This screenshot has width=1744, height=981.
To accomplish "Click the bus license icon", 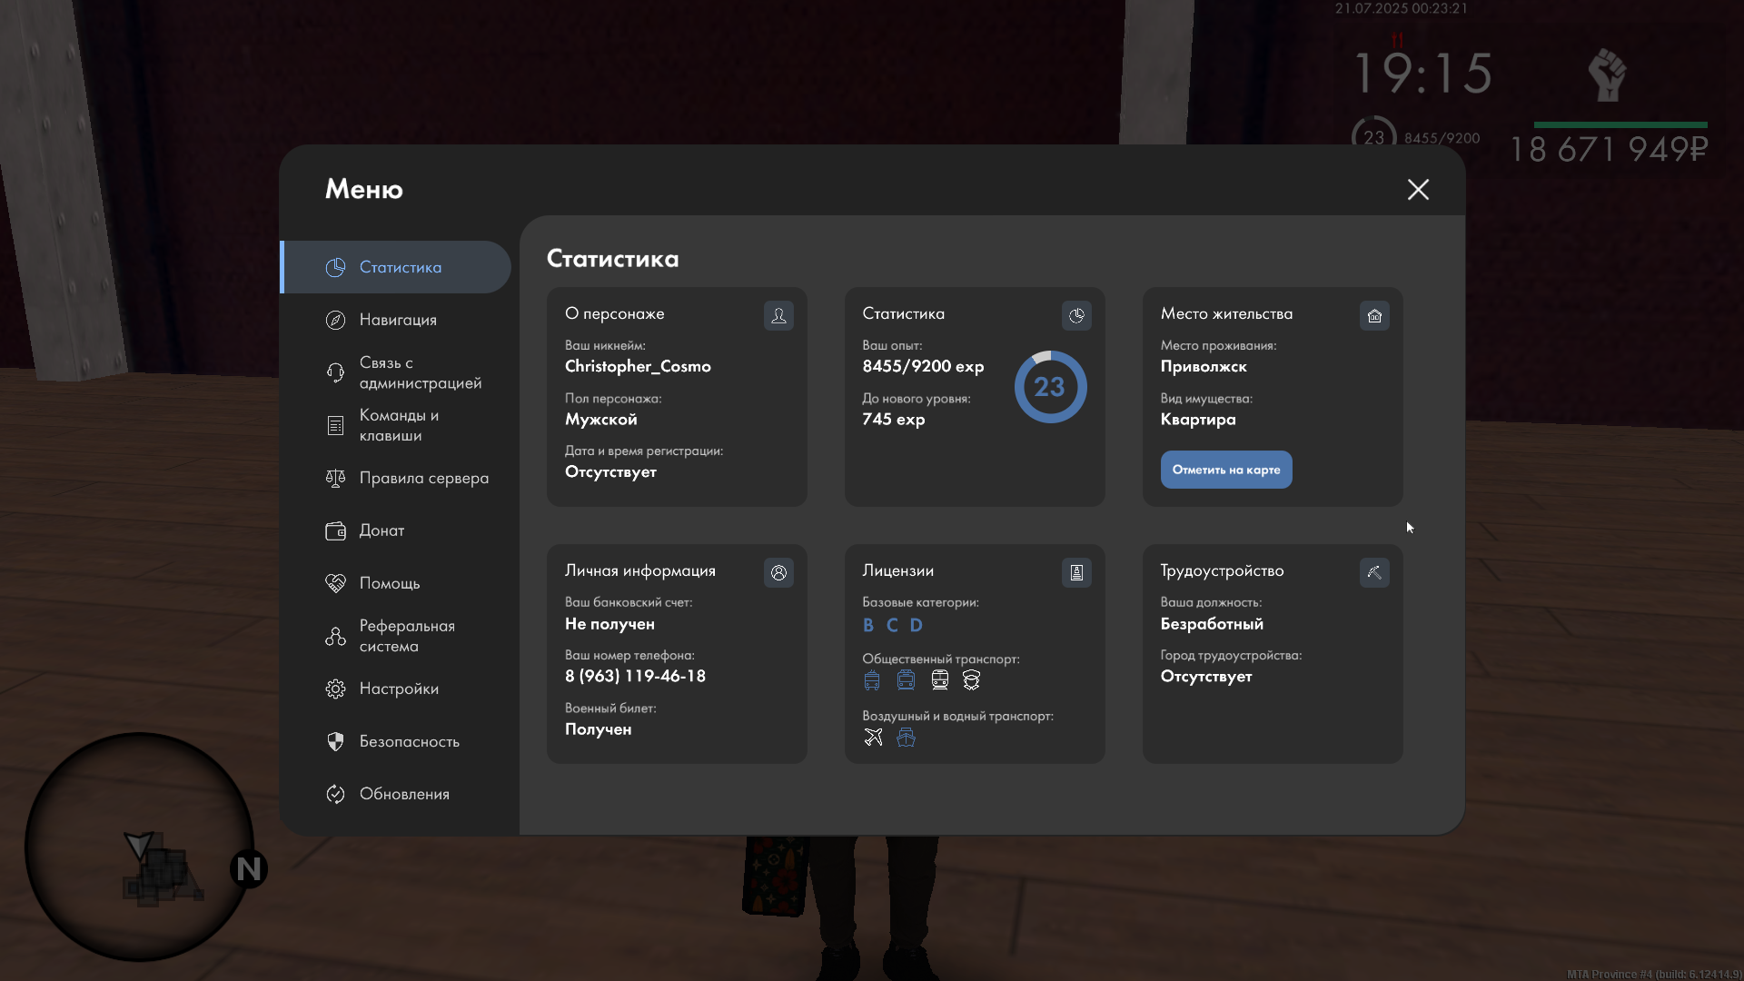I will pos(872,680).
